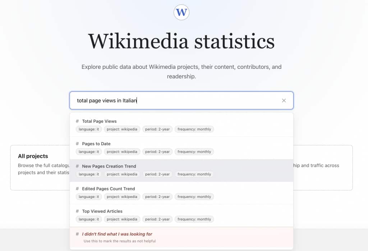Click hash icon beside Top Viewed Articles

(77, 211)
